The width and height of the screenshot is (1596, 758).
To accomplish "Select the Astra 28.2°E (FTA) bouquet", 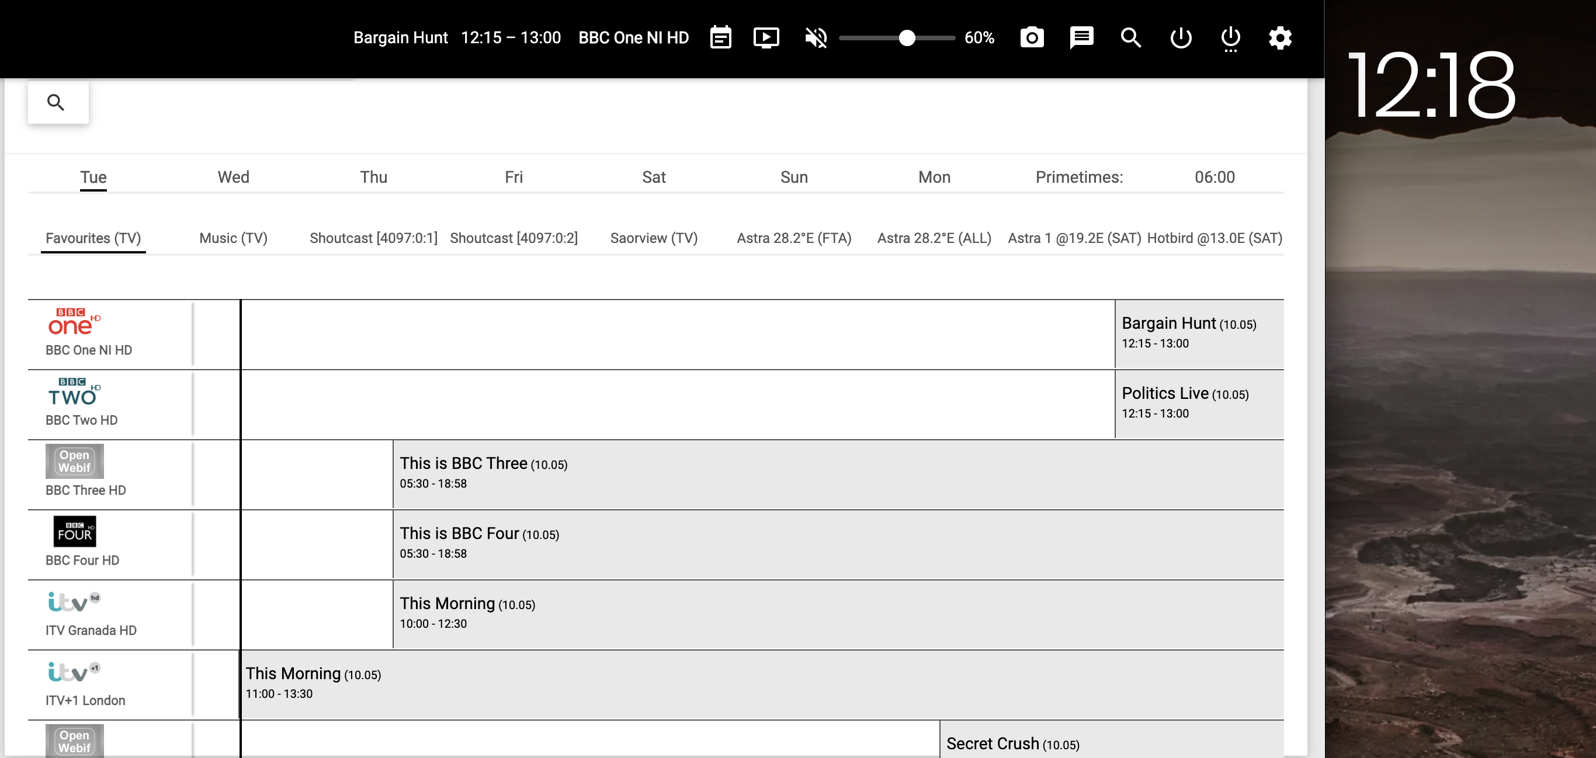I will click(794, 238).
